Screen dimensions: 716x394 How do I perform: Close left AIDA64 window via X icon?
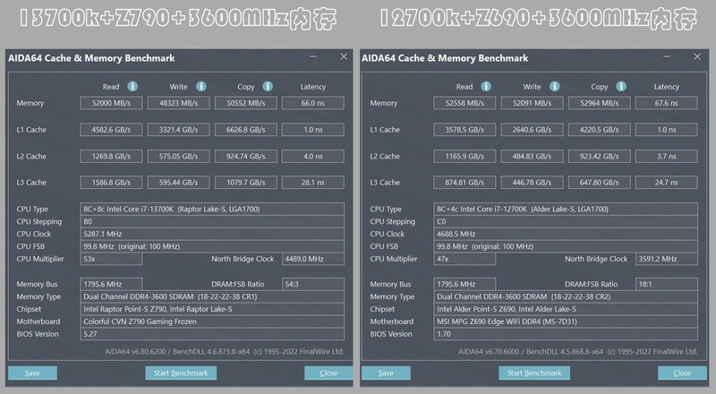(344, 56)
